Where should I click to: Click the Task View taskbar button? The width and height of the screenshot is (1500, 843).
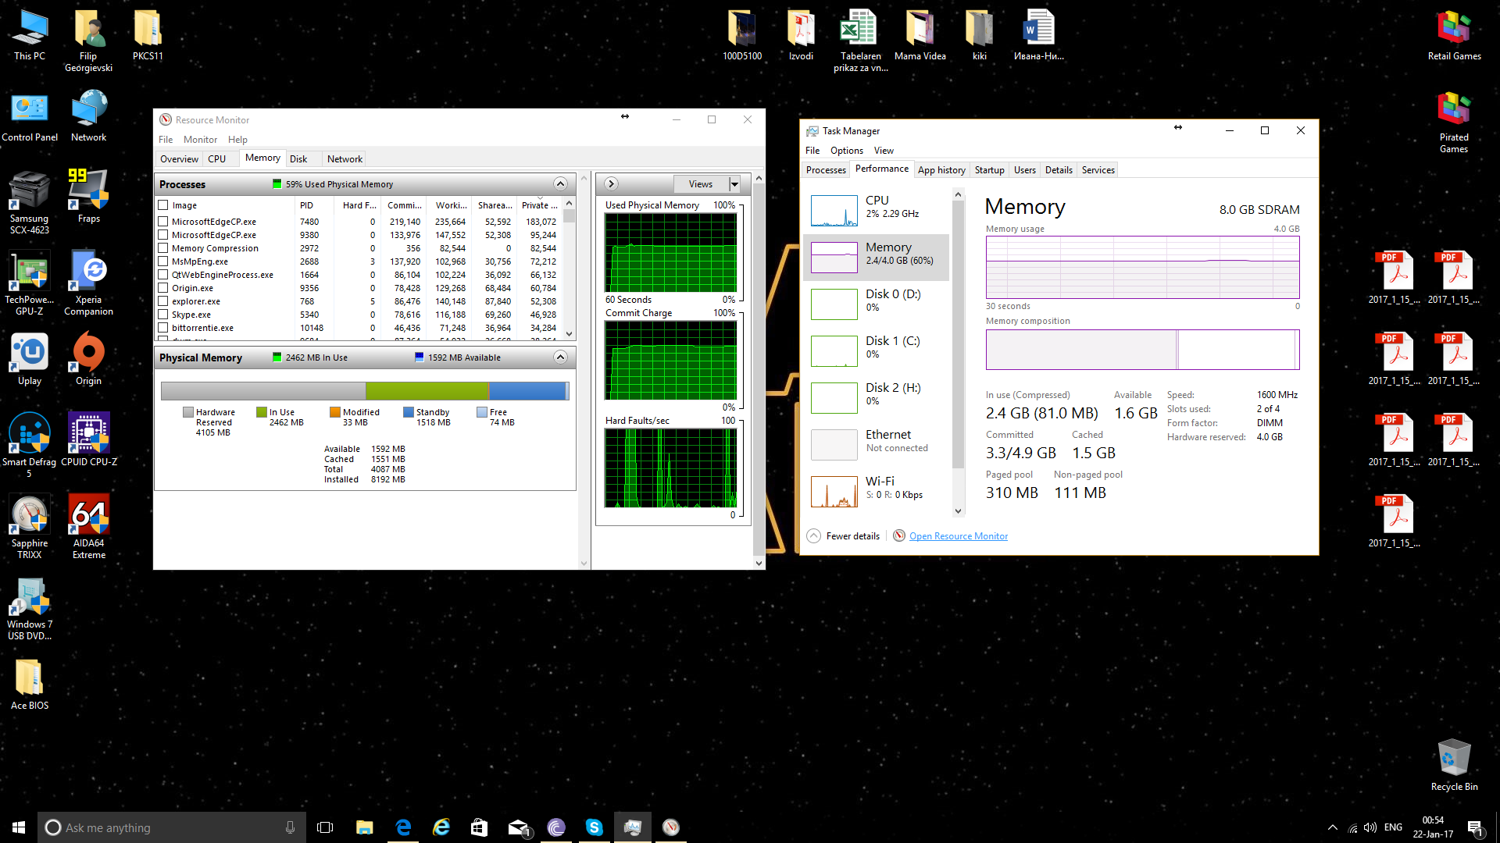pos(325,827)
